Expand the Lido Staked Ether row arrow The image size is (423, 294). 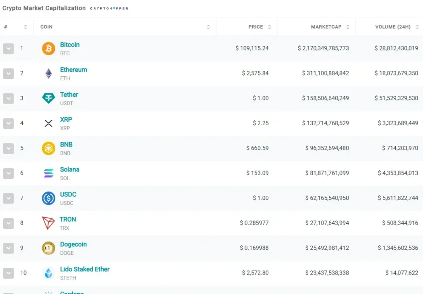click(8, 273)
